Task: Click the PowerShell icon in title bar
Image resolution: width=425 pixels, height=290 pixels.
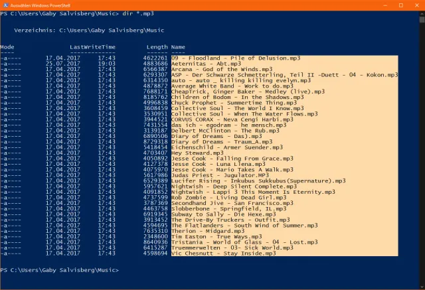Action: coord(5,5)
